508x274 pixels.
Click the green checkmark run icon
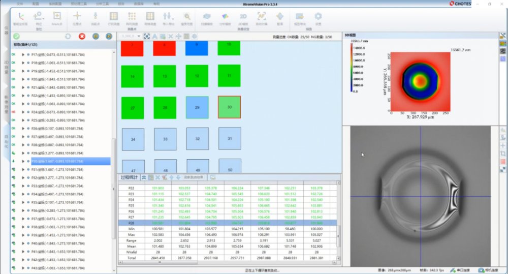[17, 36]
